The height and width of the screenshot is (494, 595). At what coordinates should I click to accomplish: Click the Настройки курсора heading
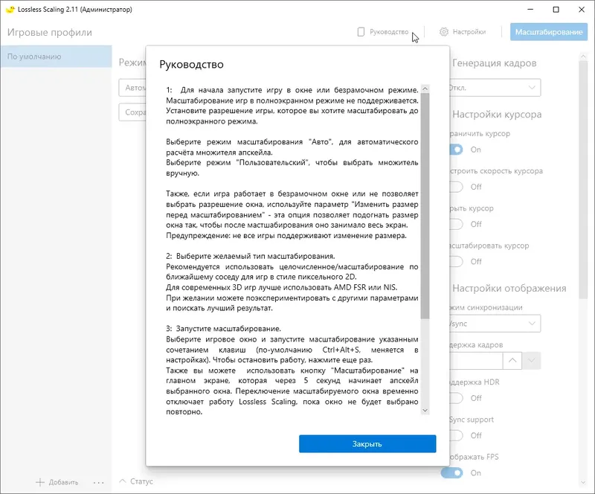point(497,115)
